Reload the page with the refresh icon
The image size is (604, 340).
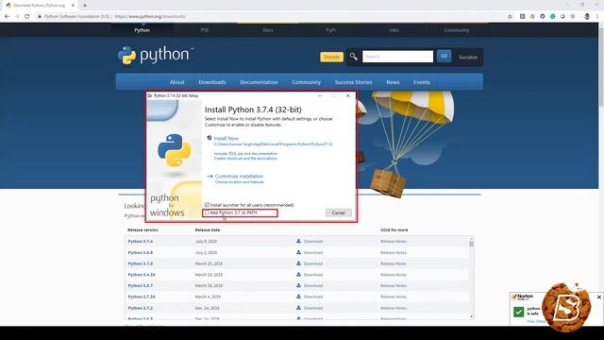tap(27, 17)
